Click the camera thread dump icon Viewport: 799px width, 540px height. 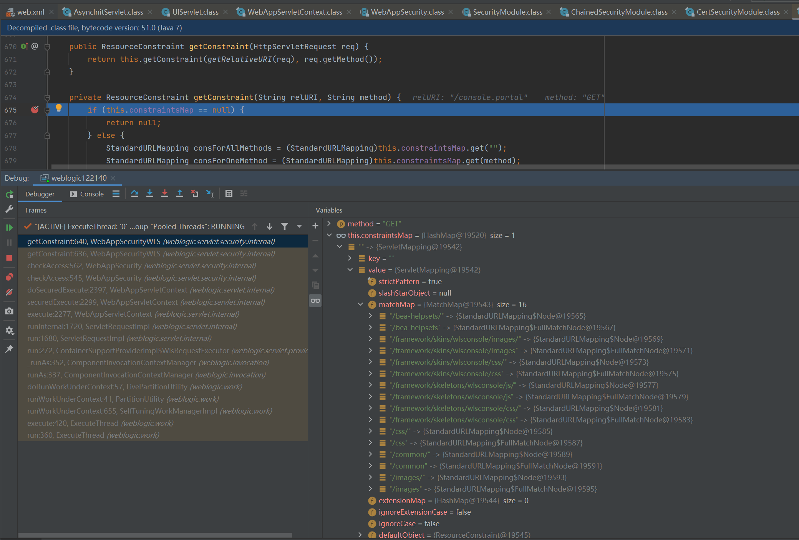(9, 311)
